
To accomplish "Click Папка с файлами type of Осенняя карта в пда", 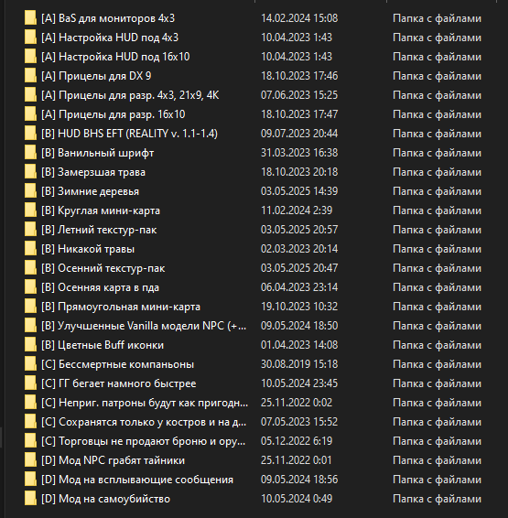I will 437,287.
